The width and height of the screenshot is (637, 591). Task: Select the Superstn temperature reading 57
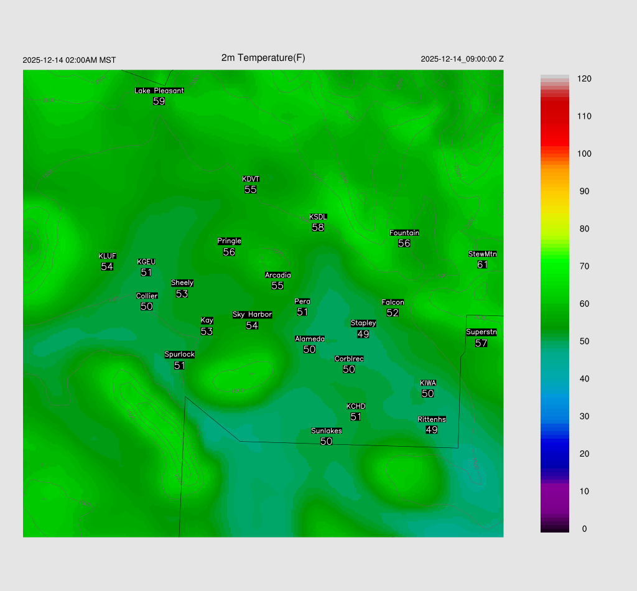tap(481, 343)
